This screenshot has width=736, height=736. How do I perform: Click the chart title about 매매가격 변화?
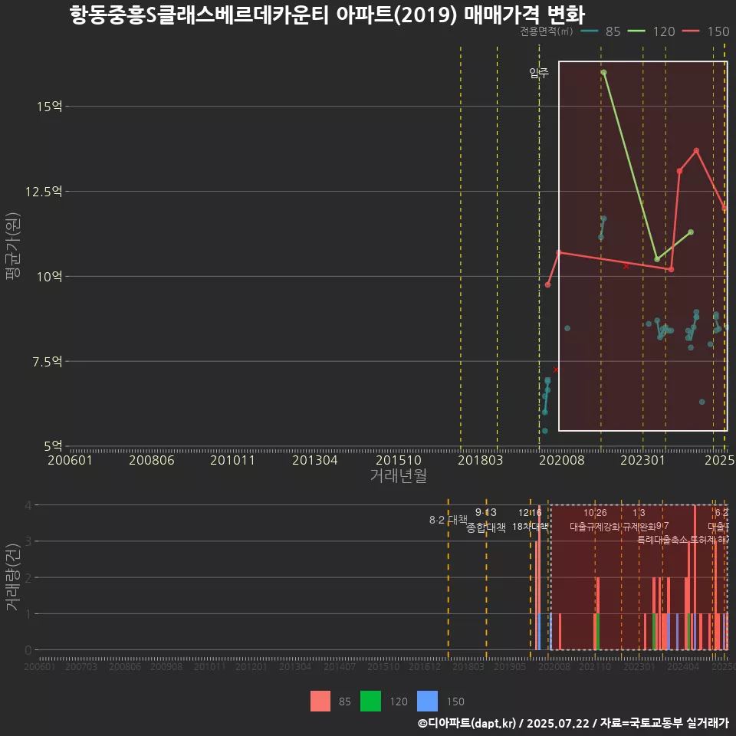click(x=327, y=15)
